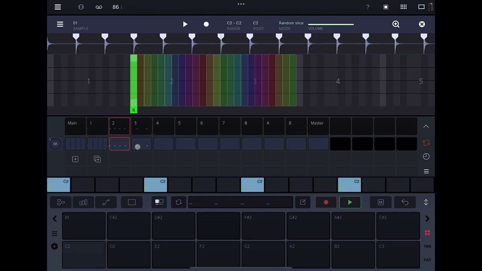Open the pads list menu icon

point(55,233)
